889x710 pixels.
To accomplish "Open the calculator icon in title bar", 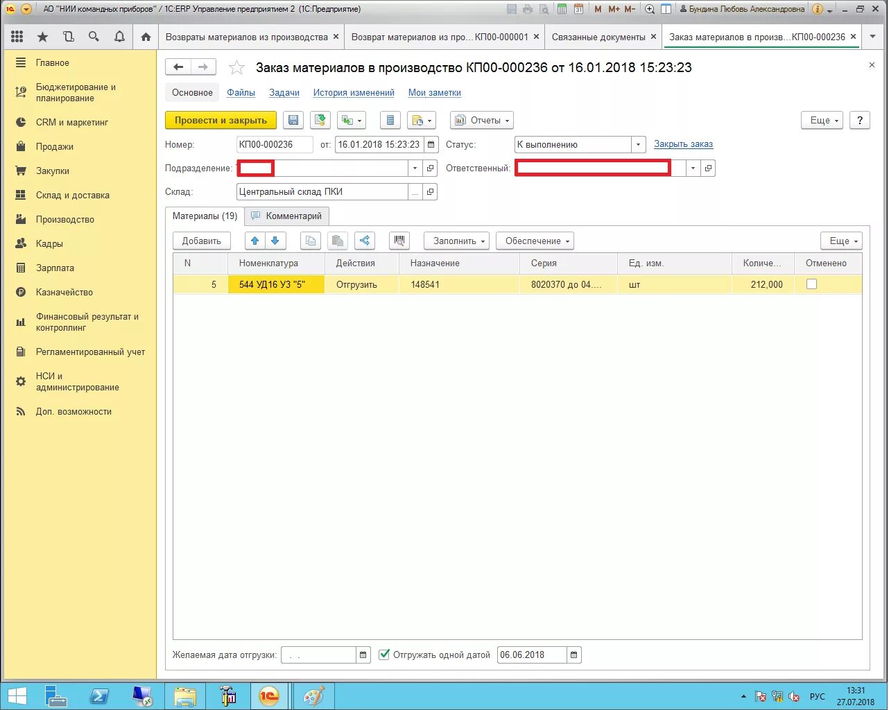I will (x=562, y=9).
